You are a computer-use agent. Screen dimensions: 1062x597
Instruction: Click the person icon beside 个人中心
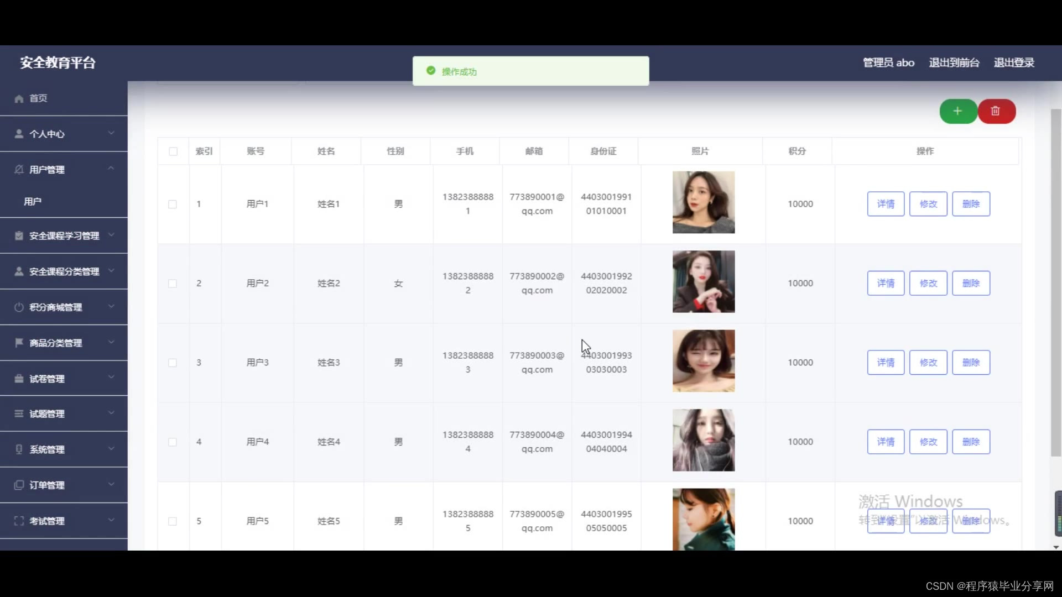[x=19, y=134]
